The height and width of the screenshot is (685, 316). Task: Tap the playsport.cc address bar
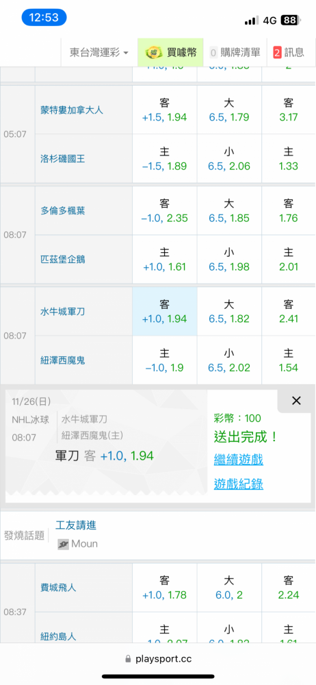pyautogui.click(x=158, y=659)
